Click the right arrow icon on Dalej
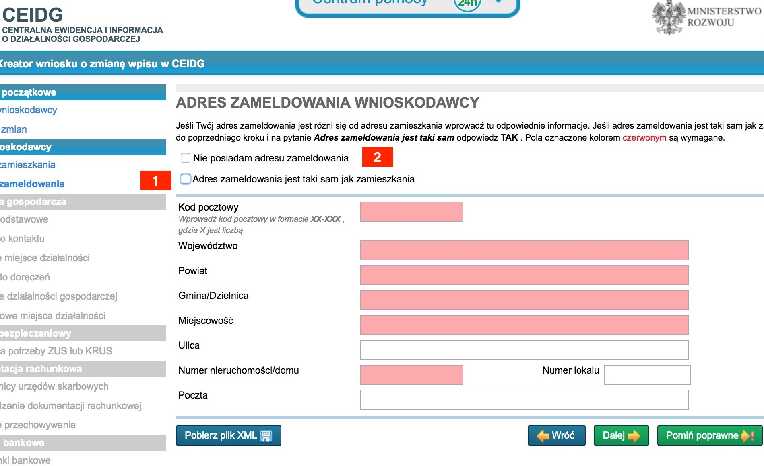764x466 pixels. click(x=634, y=436)
